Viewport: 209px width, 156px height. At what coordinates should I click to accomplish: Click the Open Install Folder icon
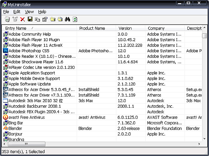pyautogui.click(x=53, y=19)
